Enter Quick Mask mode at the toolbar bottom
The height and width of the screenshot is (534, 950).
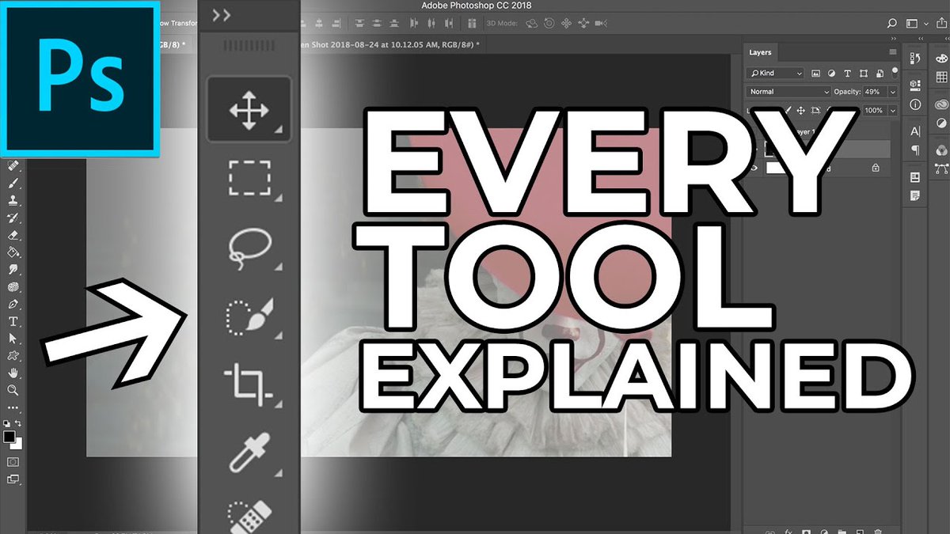coord(12,460)
